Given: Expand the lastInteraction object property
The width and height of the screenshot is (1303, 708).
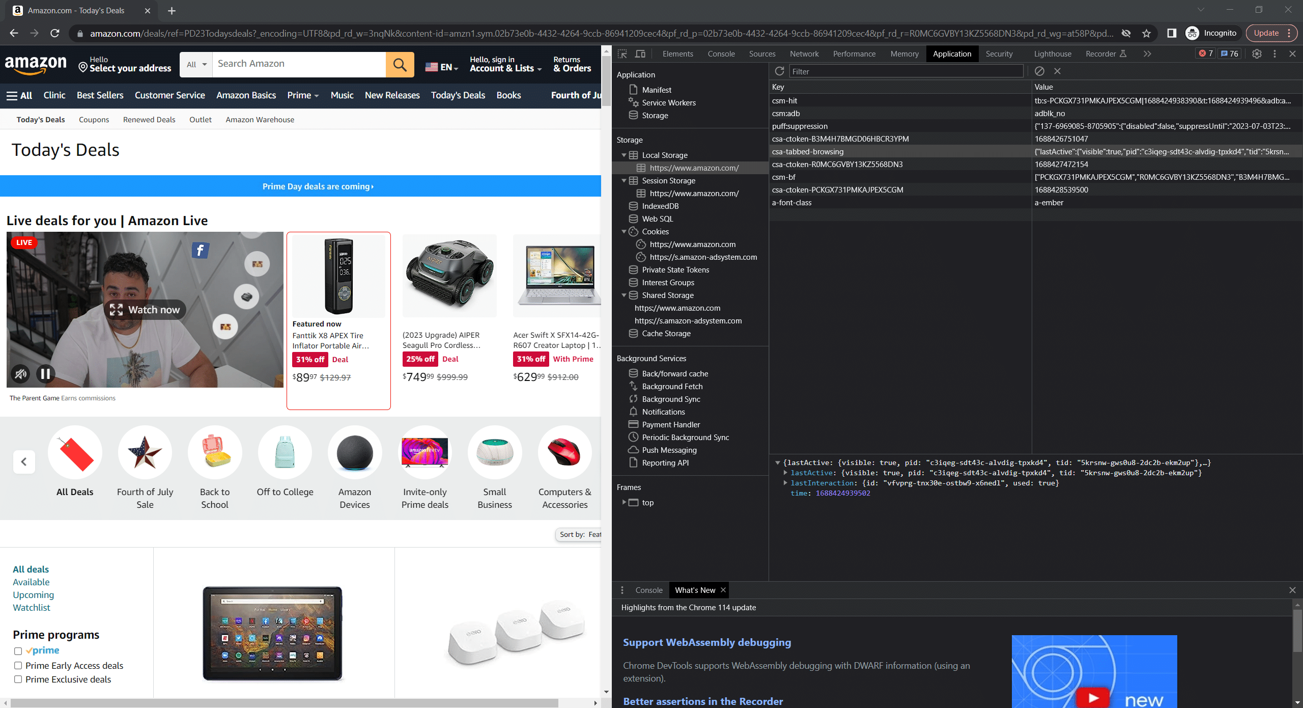Looking at the screenshot, I should tap(785, 483).
